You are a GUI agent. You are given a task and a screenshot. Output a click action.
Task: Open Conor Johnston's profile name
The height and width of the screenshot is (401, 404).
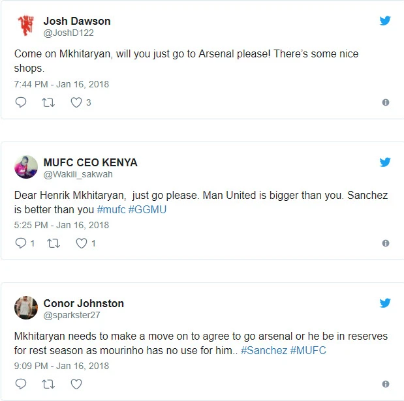(84, 303)
